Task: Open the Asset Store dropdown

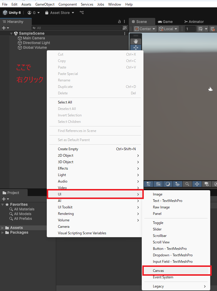Action: [x=60, y=13]
